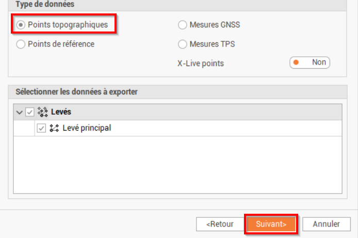Click the Levé principal survey icon

(x=54, y=128)
